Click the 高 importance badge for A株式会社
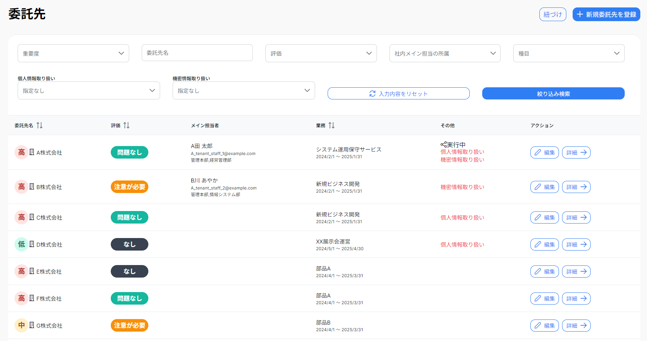Viewport: 647px width, 341px height. (21, 152)
